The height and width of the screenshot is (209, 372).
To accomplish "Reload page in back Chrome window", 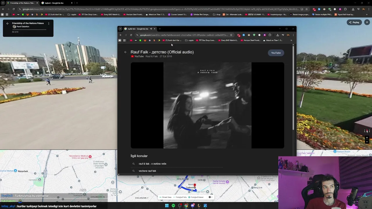I will tap(13, 9).
